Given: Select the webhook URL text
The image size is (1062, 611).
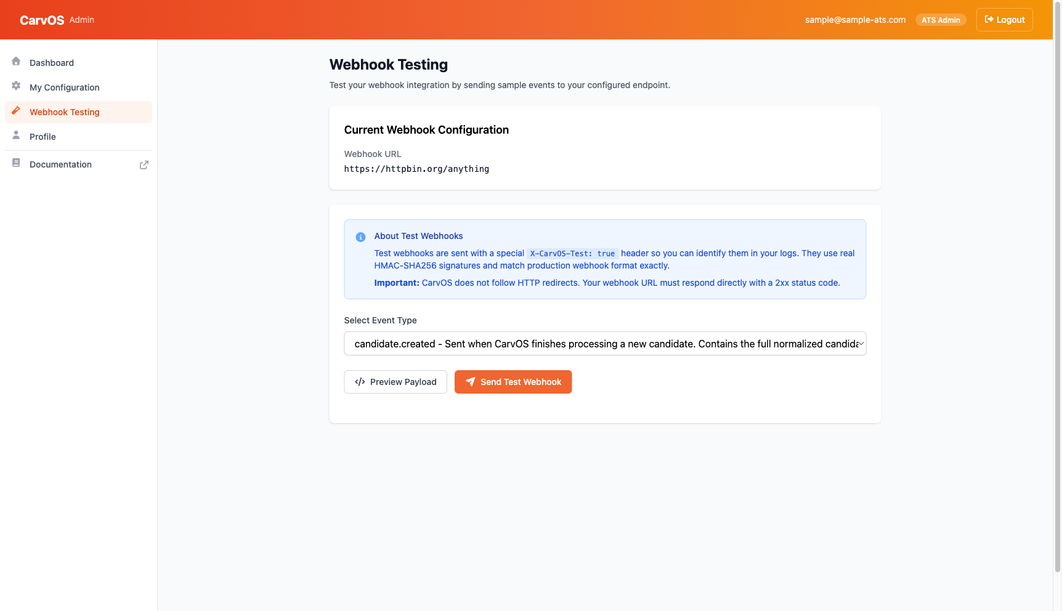Looking at the screenshot, I should [x=416, y=169].
